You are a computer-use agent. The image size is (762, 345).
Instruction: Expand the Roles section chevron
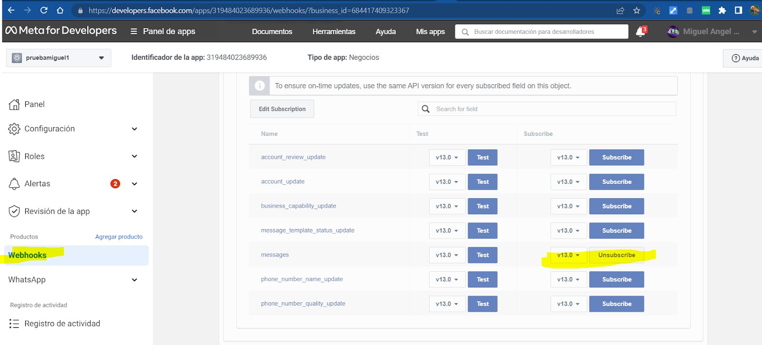pyautogui.click(x=134, y=156)
